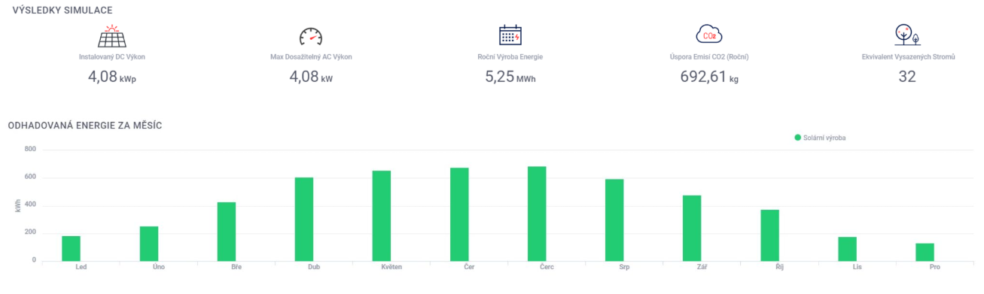
Task: Click the Instalovaný DC Výkon label
Action: point(112,56)
